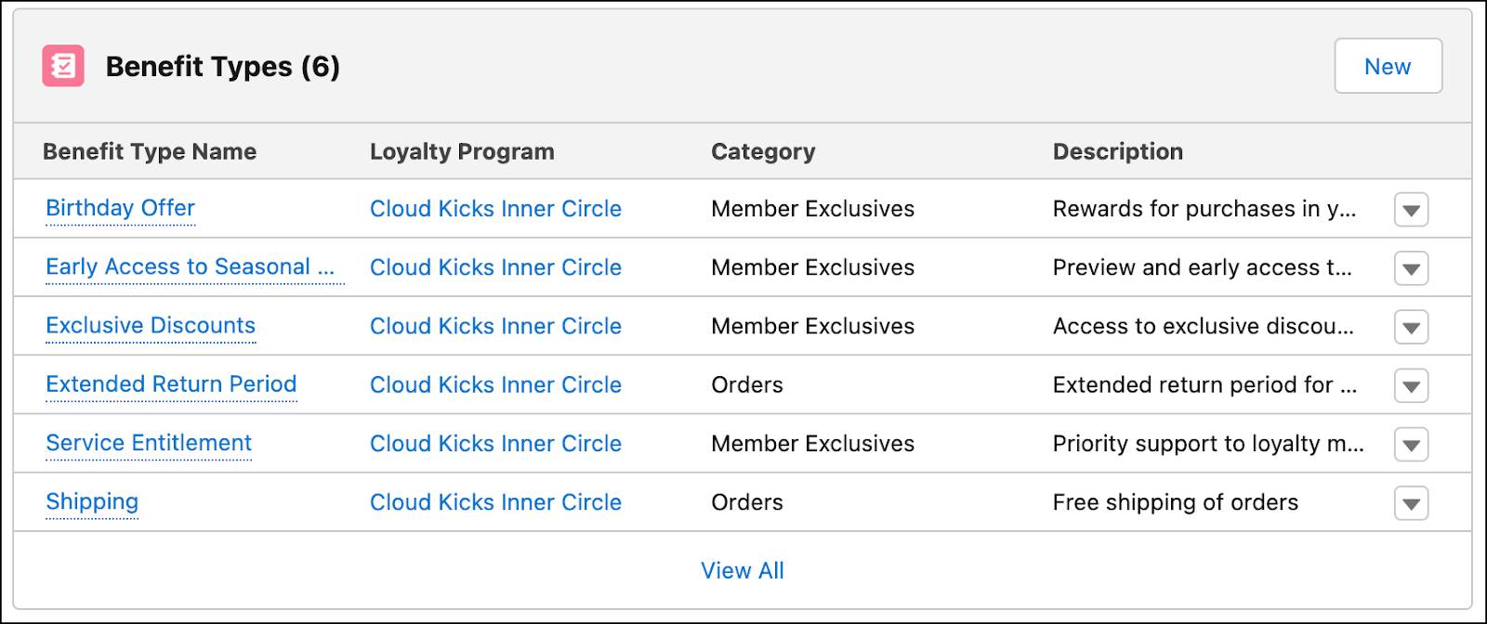Open Cloud Kicks Inner Circle from Shipping row
The height and width of the screenshot is (624, 1487).
pyautogui.click(x=495, y=501)
